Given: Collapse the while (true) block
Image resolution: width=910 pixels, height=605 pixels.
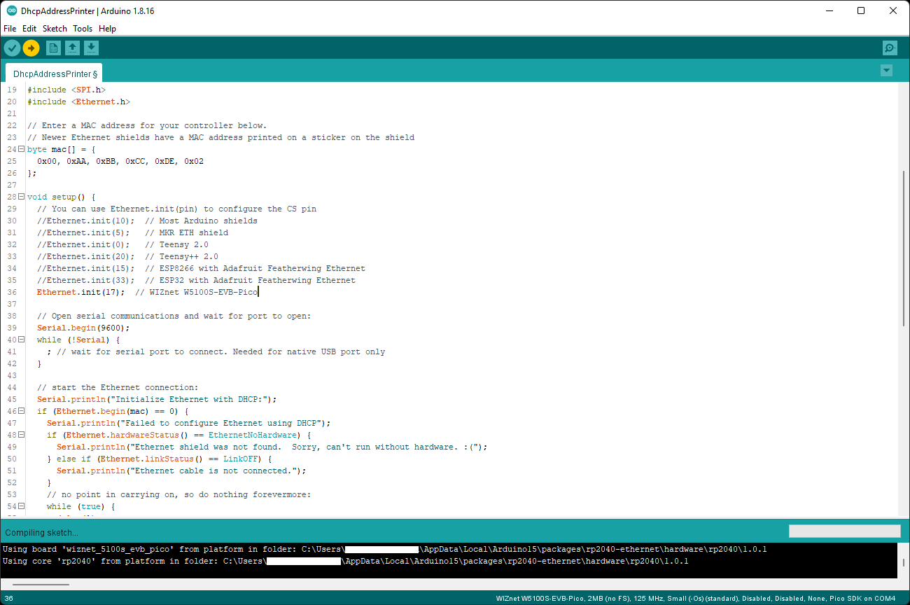Looking at the screenshot, I should click(21, 506).
